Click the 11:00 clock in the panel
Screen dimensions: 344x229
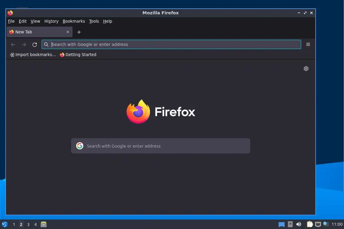click(337, 224)
